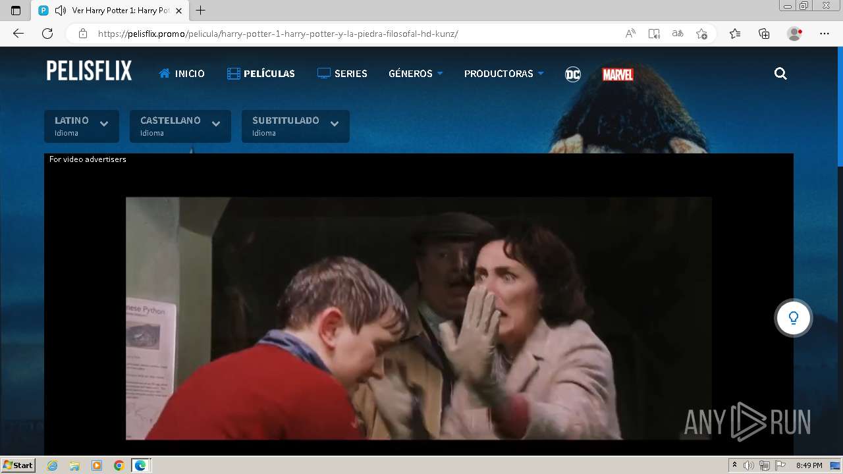Viewport: 843px width, 474px height.
Task: Open media player from taskbar
Action: 97,465
